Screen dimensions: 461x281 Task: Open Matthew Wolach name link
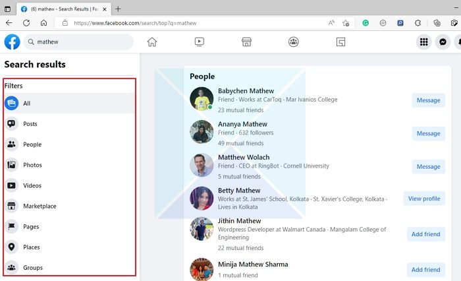pos(244,157)
